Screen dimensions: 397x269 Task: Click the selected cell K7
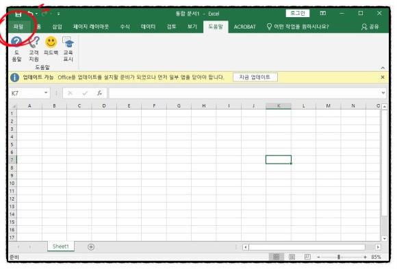coord(279,160)
